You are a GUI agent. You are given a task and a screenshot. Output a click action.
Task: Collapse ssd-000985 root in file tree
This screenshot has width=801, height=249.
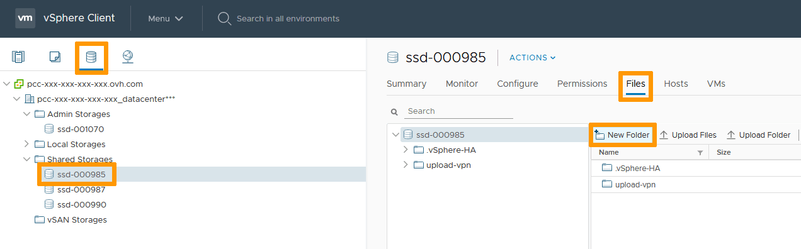coord(395,135)
